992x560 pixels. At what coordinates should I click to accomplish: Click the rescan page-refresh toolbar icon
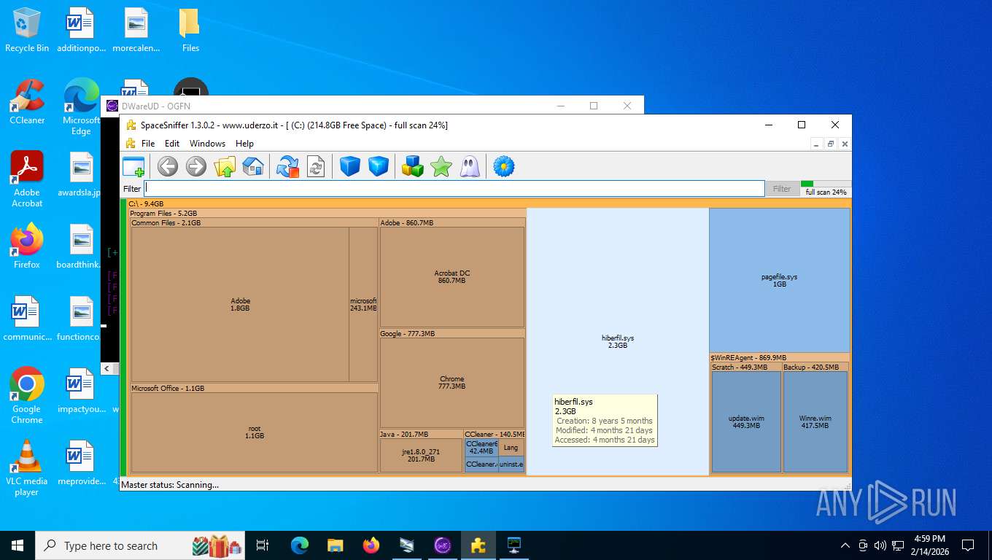(x=316, y=167)
